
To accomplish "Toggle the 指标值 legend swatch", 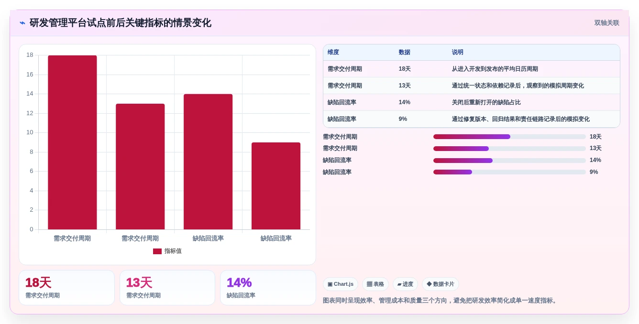I will click(157, 251).
